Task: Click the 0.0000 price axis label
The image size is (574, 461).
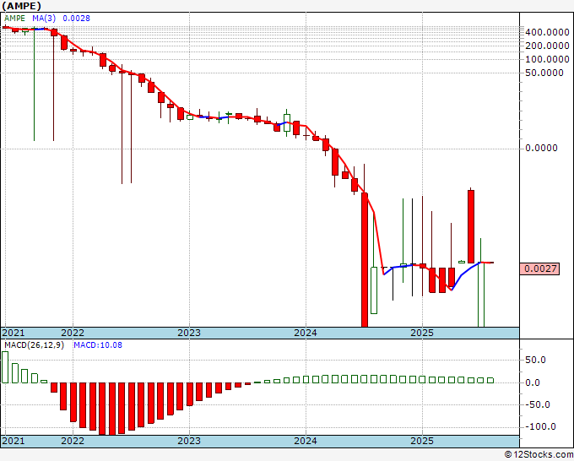Action: [541, 148]
